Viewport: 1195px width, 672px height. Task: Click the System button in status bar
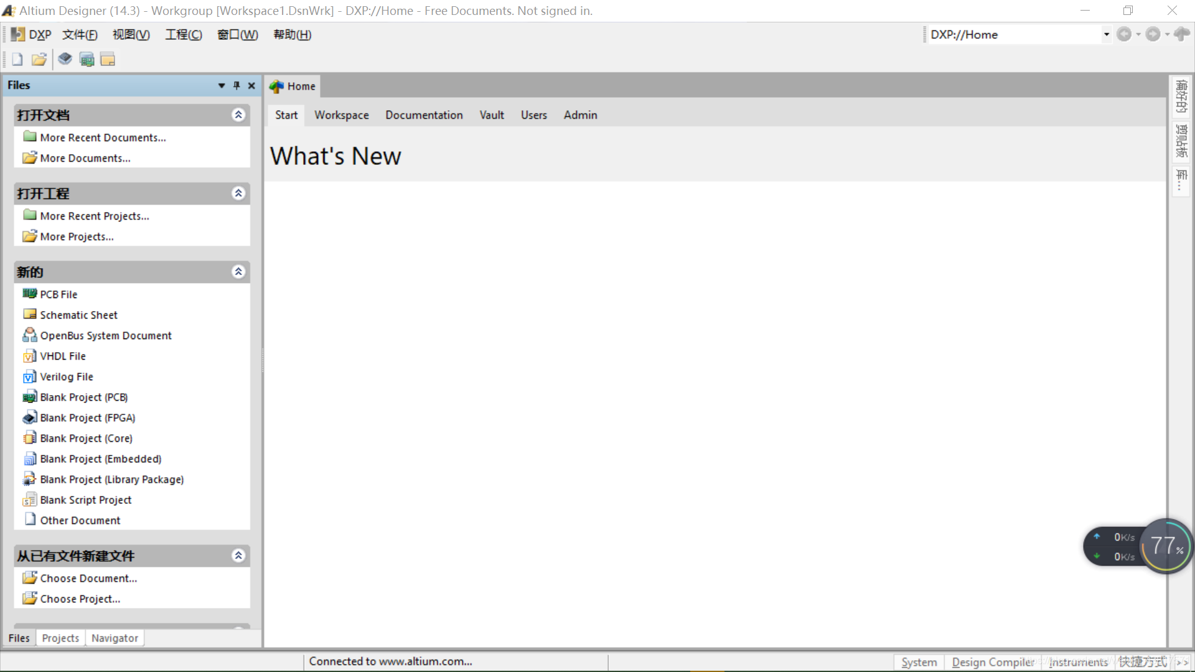click(919, 663)
